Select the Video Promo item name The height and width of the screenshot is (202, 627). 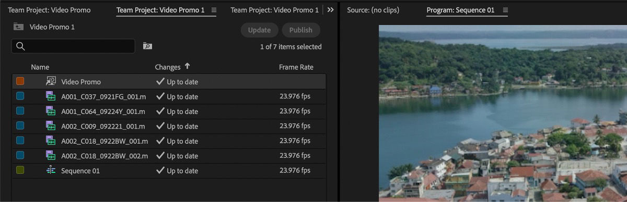(x=81, y=82)
